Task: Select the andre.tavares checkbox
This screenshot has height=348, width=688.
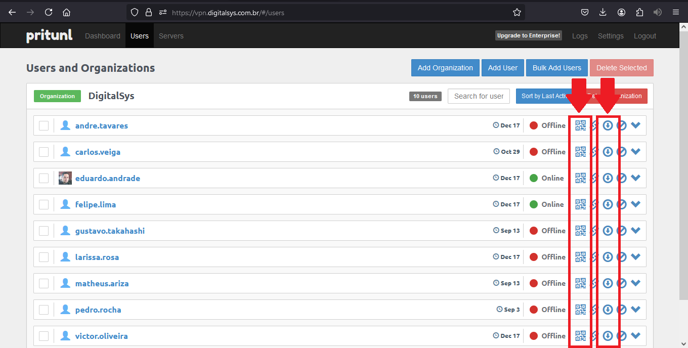Action: pos(44,125)
